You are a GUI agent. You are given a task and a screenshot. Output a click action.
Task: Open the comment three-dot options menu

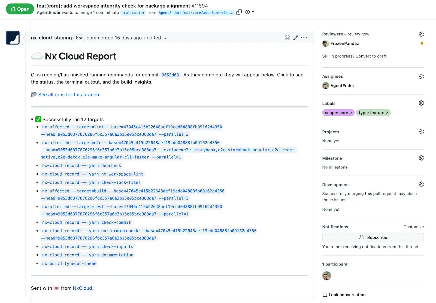(x=304, y=38)
